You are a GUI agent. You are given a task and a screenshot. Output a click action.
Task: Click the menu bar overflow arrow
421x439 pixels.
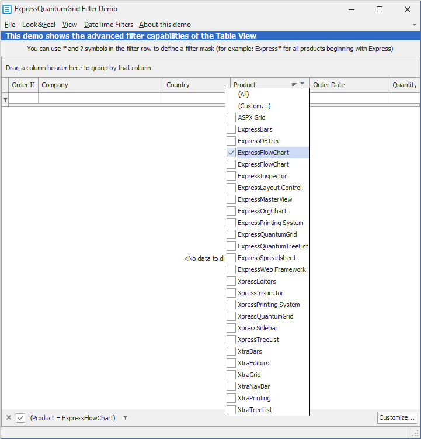pos(415,25)
